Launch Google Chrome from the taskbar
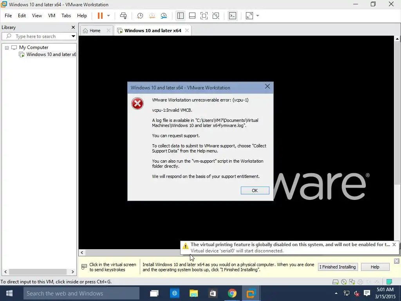 tap(232, 293)
